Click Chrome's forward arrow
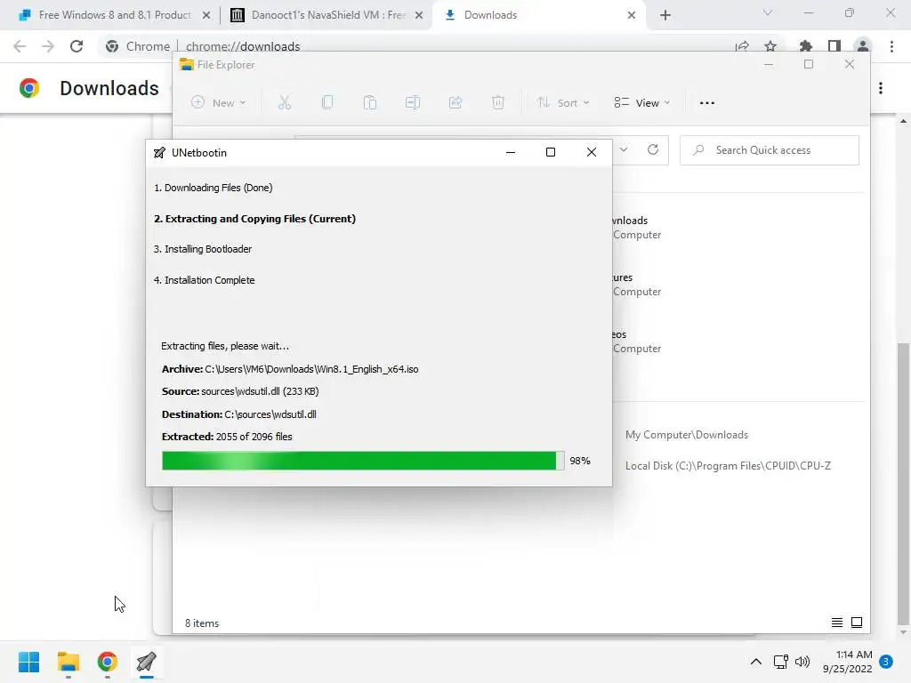 point(48,46)
